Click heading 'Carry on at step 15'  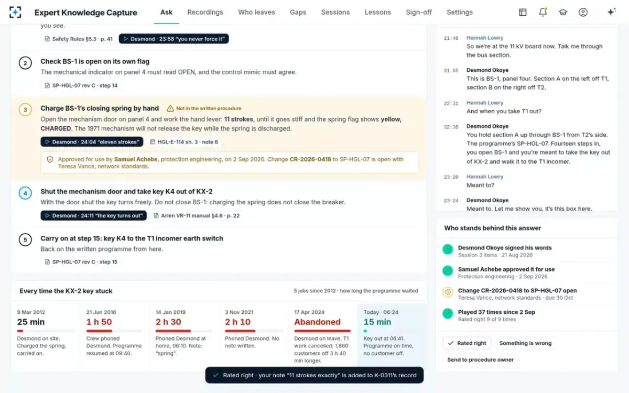[132, 238]
